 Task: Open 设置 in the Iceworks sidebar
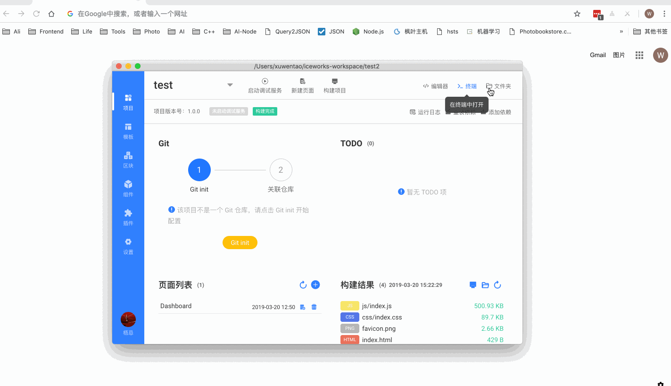point(128,246)
